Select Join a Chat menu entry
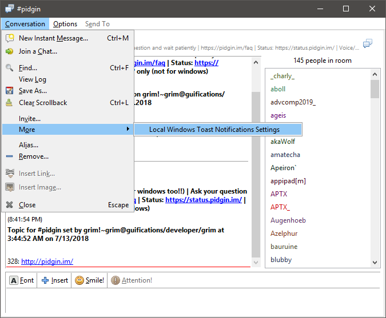The width and height of the screenshot is (386, 318). point(68,51)
